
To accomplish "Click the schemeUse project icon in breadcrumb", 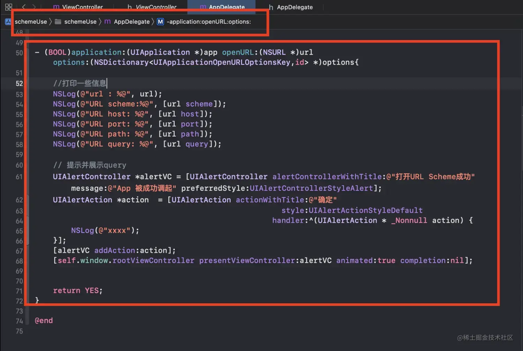I will coord(8,22).
